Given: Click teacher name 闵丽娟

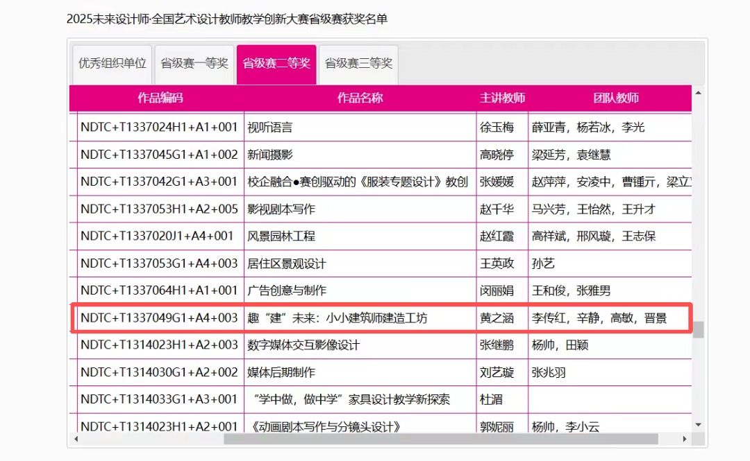Looking at the screenshot, I should [497, 290].
